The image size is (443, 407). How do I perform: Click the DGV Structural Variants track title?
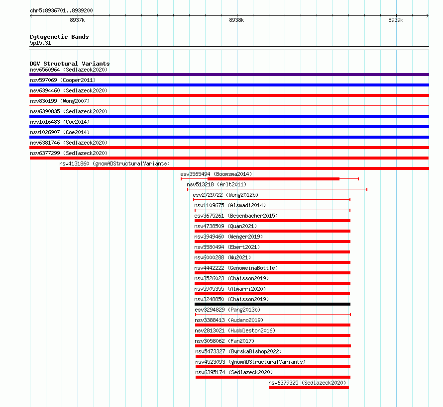coord(70,64)
